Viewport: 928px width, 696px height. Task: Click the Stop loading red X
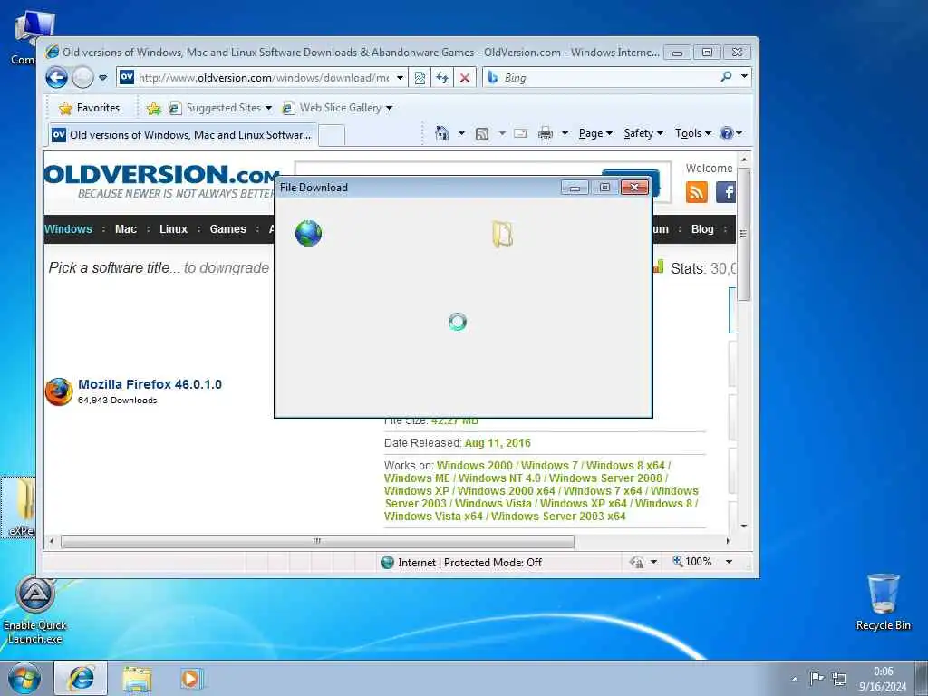[465, 78]
